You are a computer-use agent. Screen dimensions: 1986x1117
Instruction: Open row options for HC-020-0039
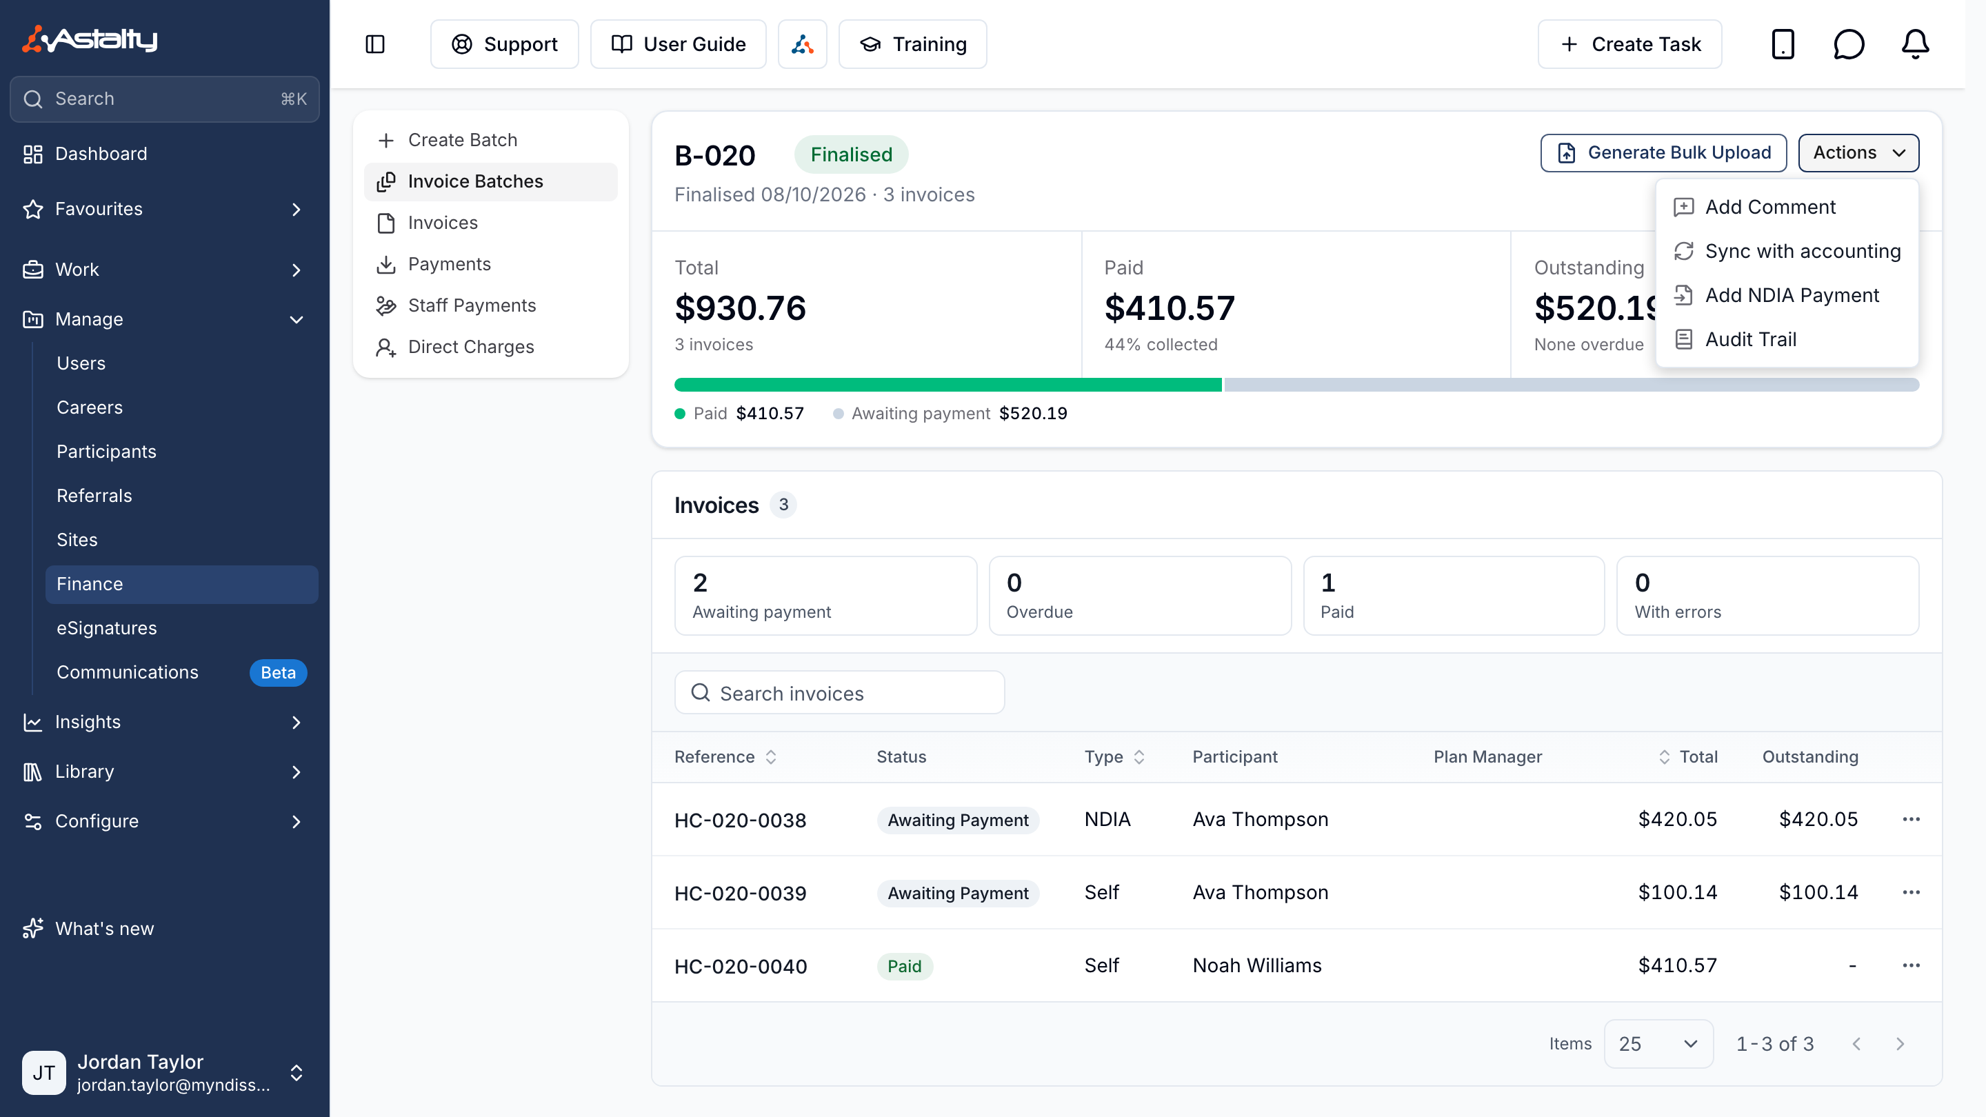tap(1912, 892)
